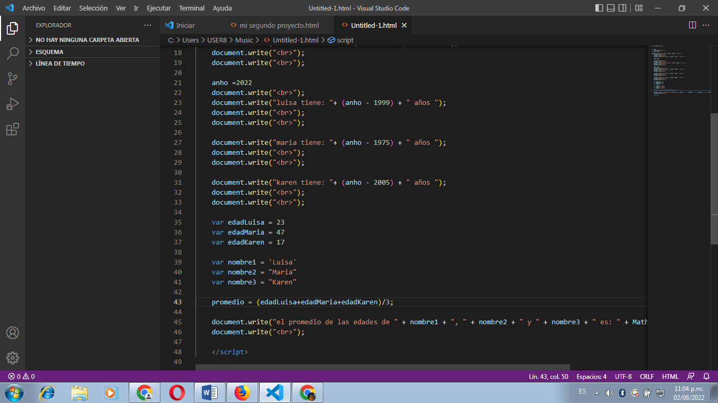718x403 pixels.
Task: Open the Ejecutar menu
Action: point(159,8)
